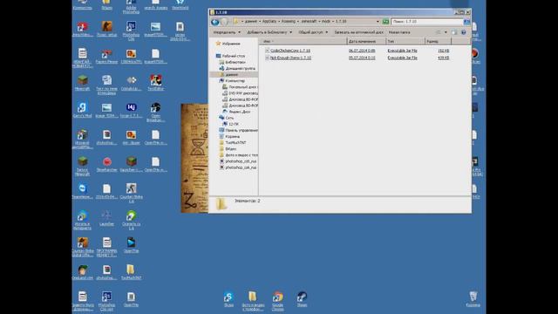Viewport: 558px width, 314px height.
Task: Click the Roaming segment in the address bar
Action: coord(289,22)
